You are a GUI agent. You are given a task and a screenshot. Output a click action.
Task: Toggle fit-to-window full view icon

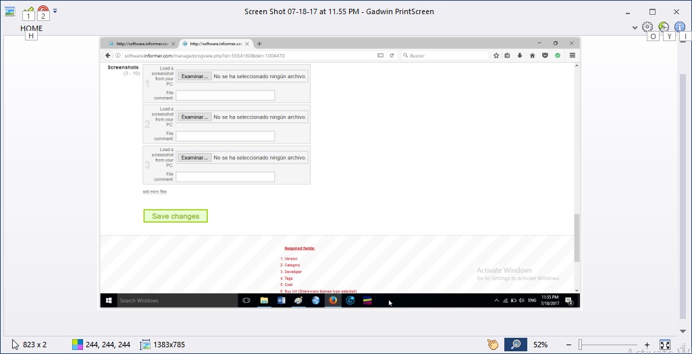[x=665, y=345]
